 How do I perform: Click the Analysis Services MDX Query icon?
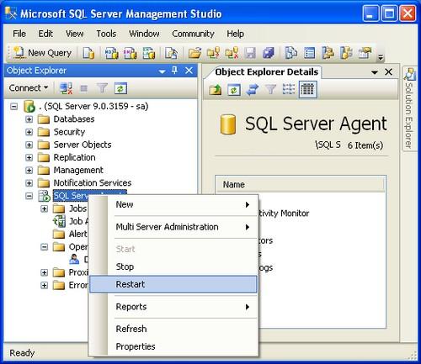[111, 53]
